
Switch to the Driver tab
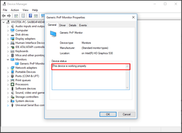(x=62, y=25)
